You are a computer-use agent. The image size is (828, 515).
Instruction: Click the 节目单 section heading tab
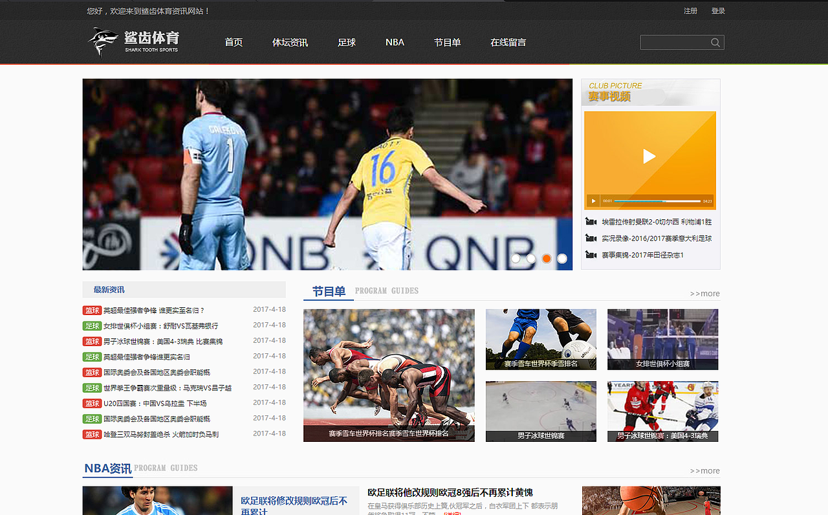point(329,292)
